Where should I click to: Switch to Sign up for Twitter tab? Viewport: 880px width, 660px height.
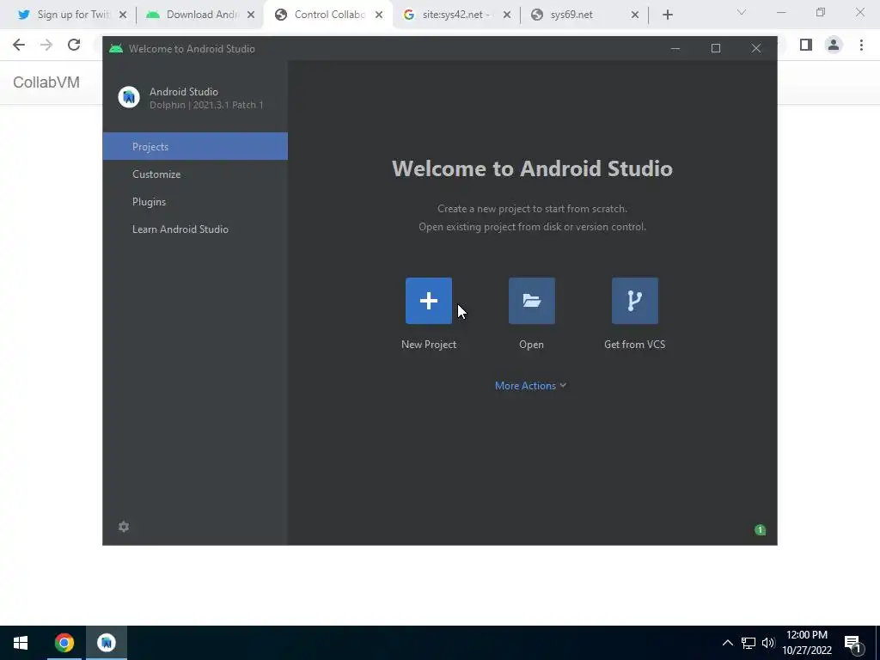tap(71, 15)
